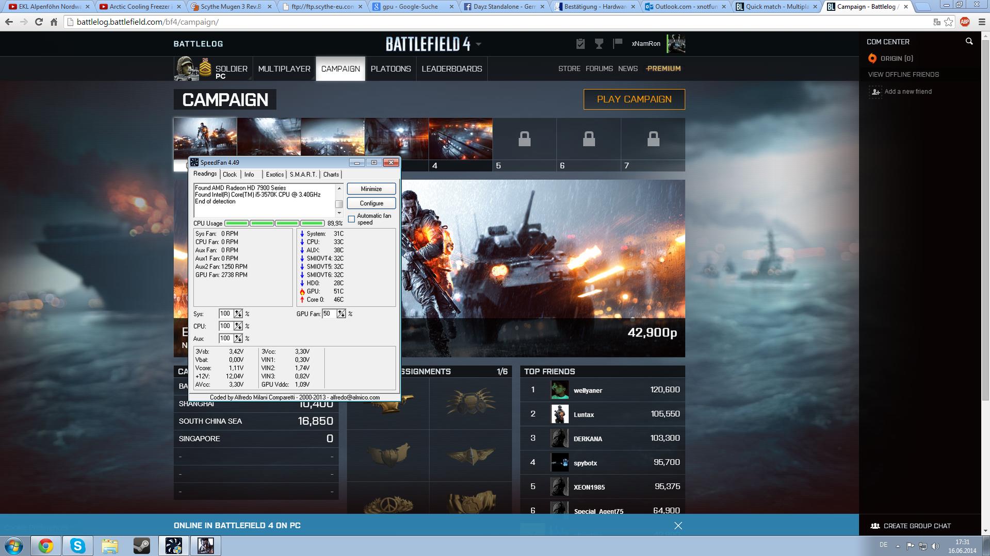The image size is (990, 556).
Task: Open the Battlefield 4 game taskbar icon
Action: click(x=206, y=546)
